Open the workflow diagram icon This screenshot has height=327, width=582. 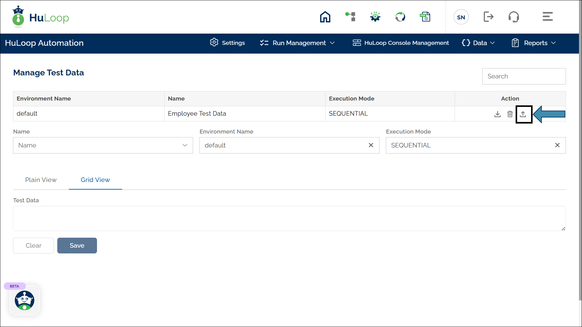350,17
